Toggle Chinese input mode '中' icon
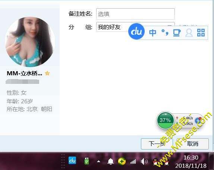 pos(152,33)
